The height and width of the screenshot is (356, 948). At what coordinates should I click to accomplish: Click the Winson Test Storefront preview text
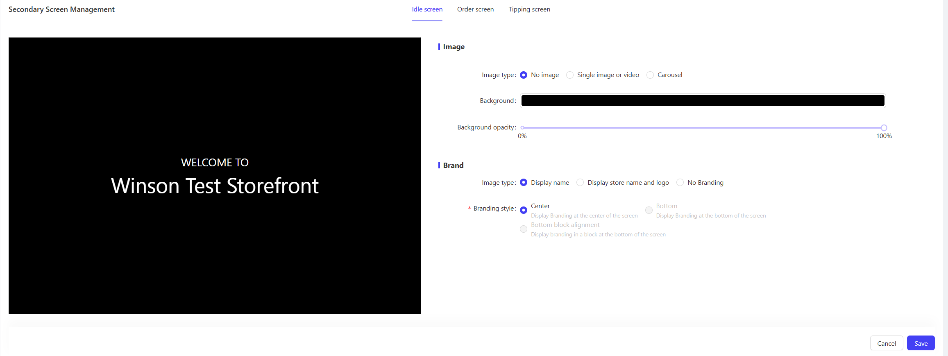[215, 186]
